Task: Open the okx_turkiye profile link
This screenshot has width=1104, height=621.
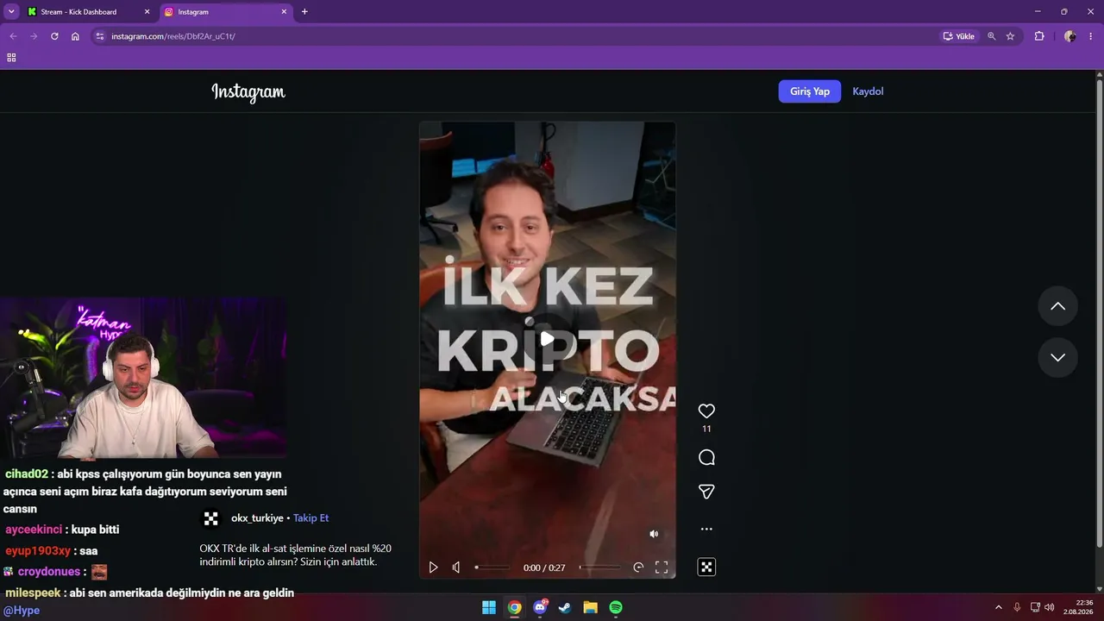Action: [257, 518]
